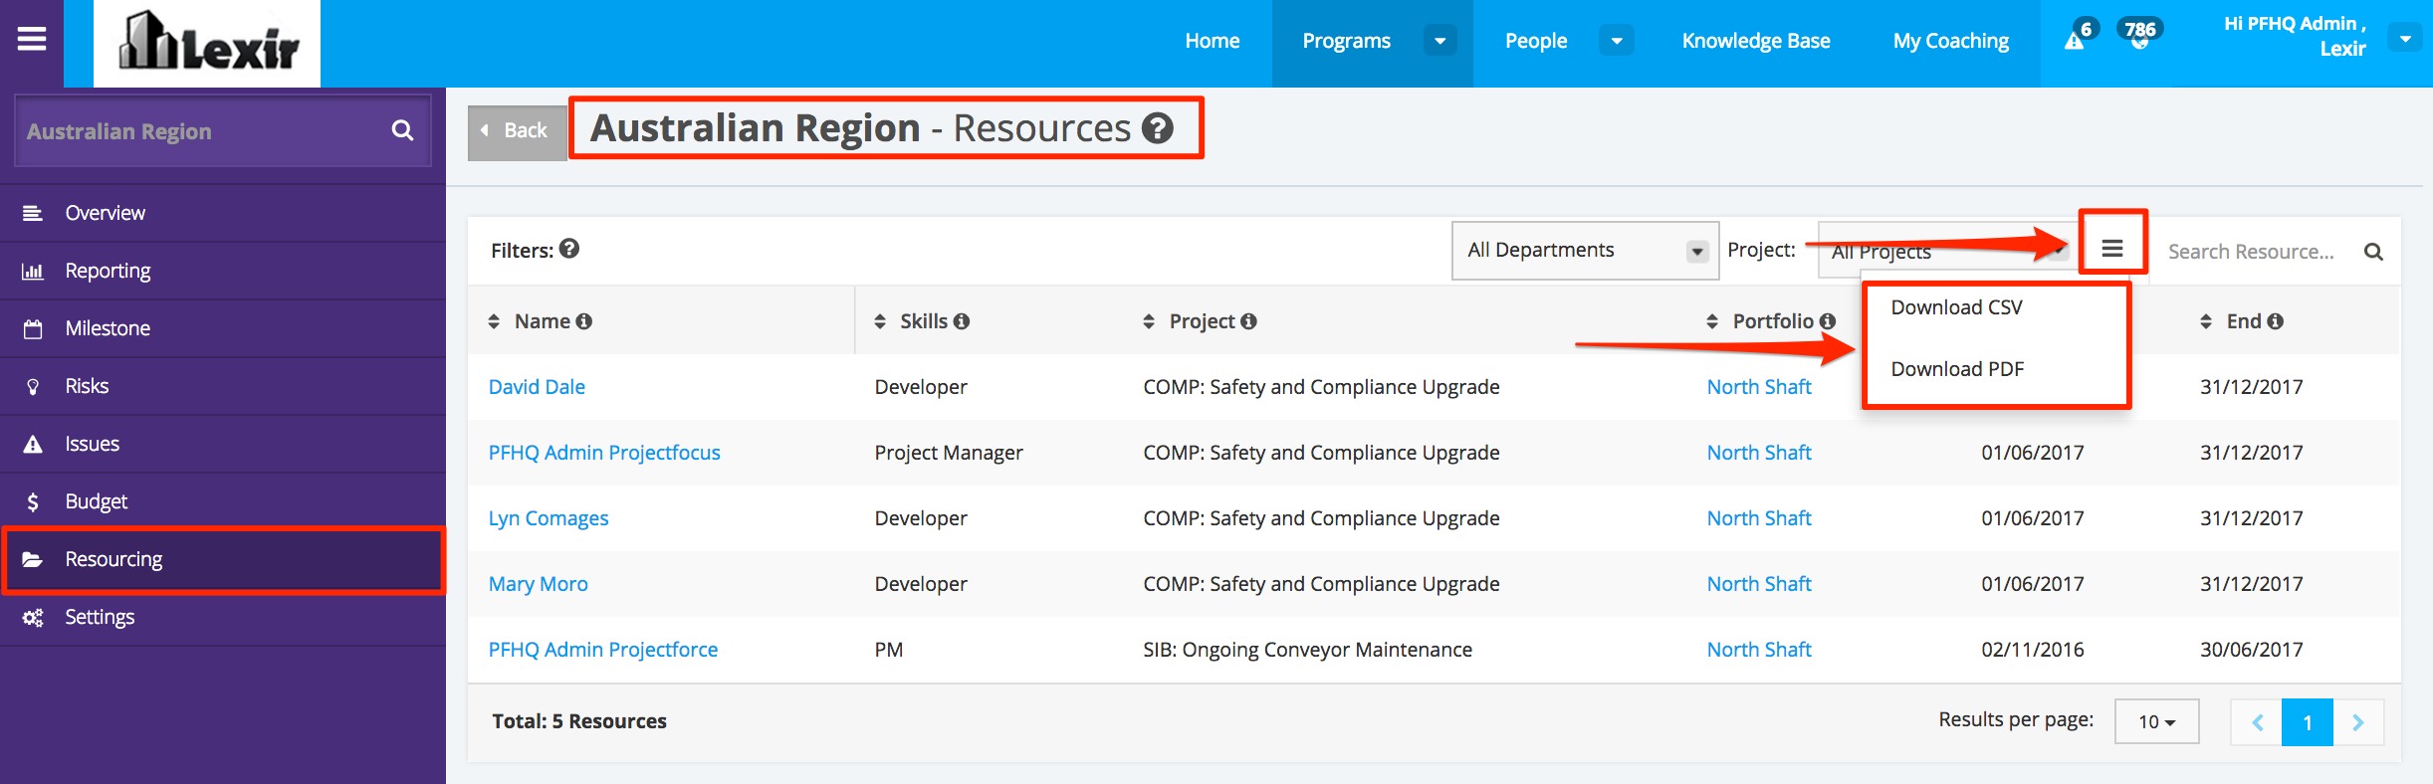The image size is (2433, 784).
Task: Open the All Departments dropdown
Action: [1585, 251]
